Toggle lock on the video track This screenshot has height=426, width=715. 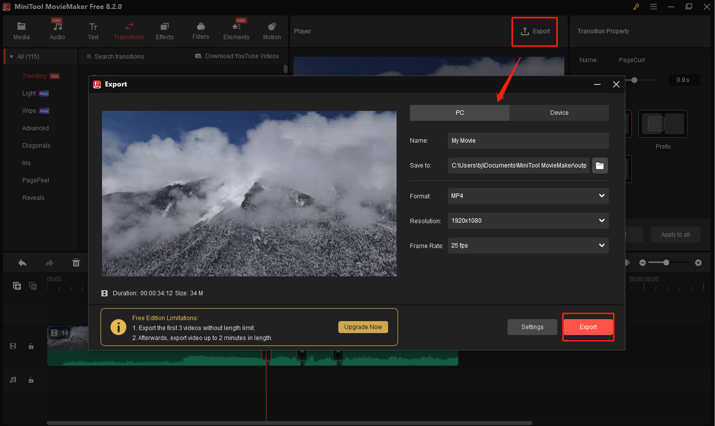[31, 346]
